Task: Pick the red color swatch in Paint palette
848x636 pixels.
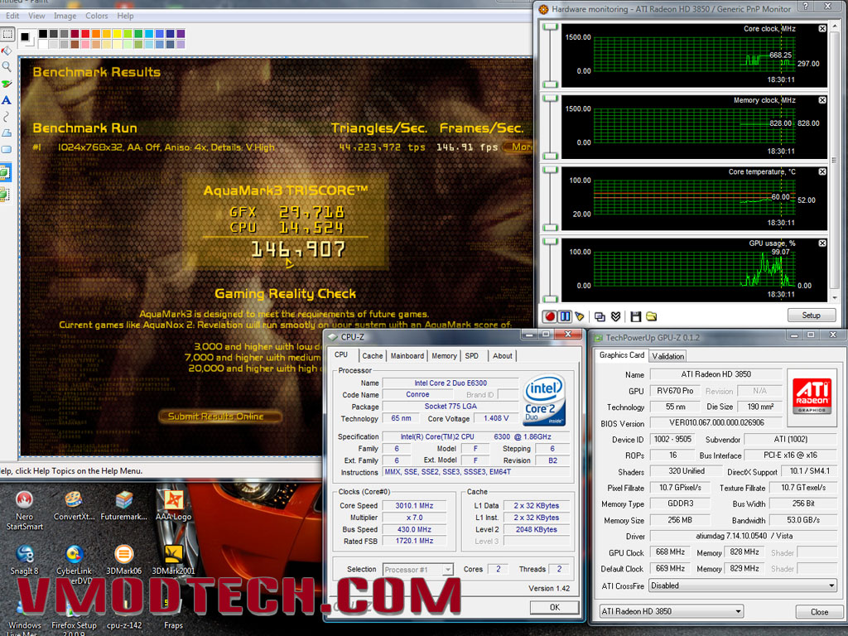Action: [x=85, y=33]
